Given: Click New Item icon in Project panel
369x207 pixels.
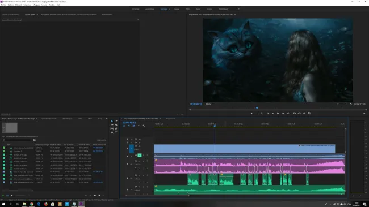Looking at the screenshot, I should coord(99,195).
